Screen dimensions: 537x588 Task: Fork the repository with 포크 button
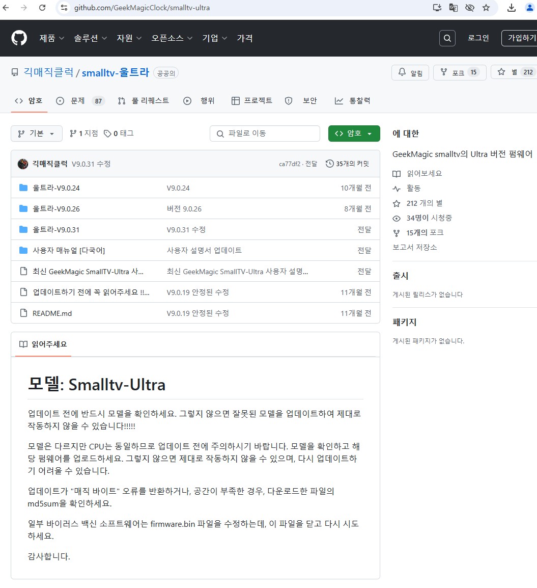point(460,72)
